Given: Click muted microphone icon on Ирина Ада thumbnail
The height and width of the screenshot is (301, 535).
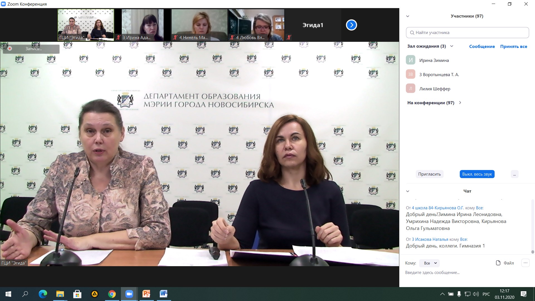Looking at the screenshot, I should pyautogui.click(x=118, y=37).
